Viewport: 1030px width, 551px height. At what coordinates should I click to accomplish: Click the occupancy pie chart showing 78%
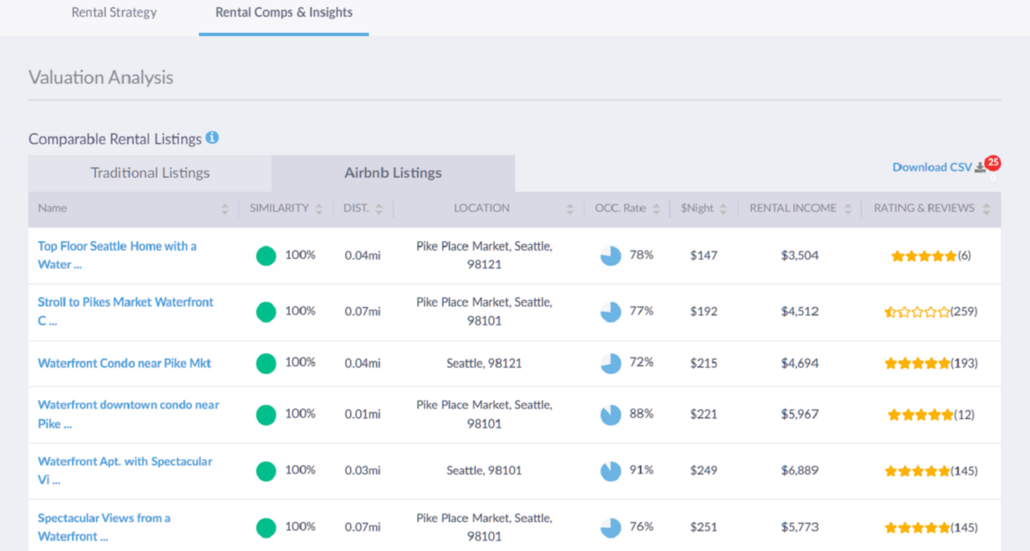click(610, 255)
